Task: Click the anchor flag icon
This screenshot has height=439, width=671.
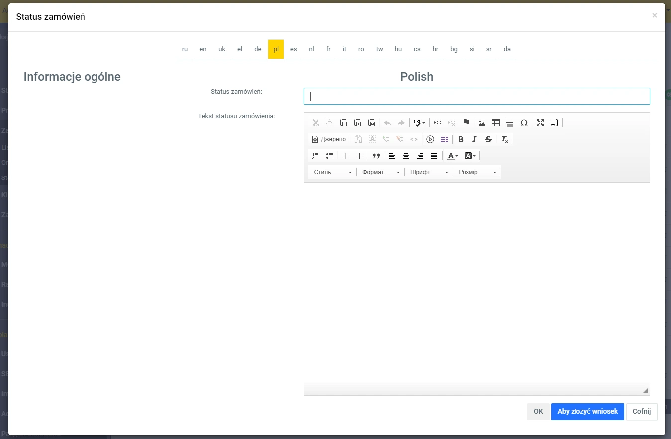Action: click(466, 123)
